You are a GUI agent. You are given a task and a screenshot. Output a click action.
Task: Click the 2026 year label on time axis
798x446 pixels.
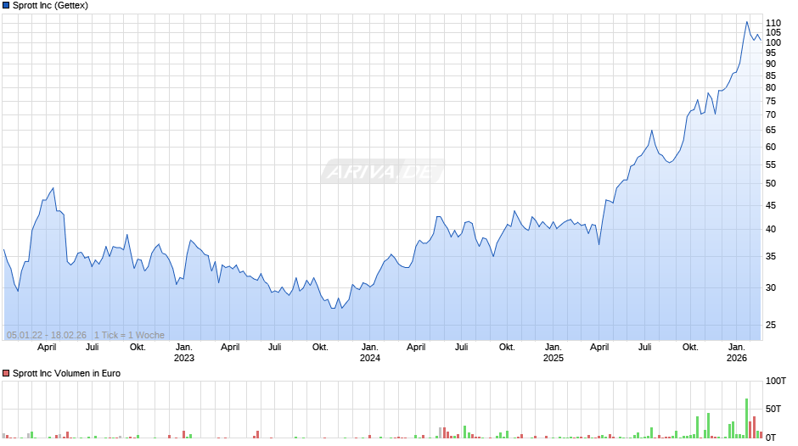(x=736, y=358)
